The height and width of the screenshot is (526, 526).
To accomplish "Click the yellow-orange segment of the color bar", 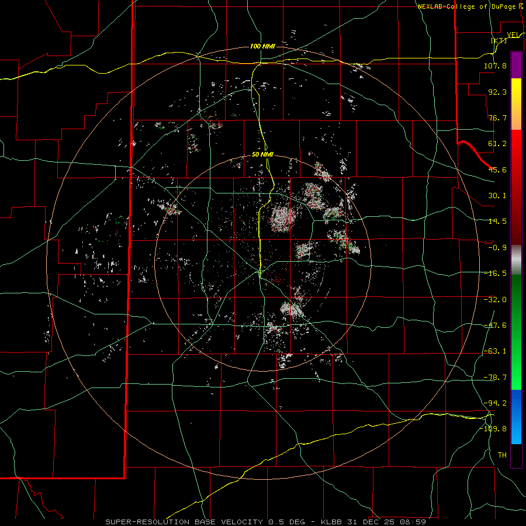I will (x=516, y=104).
